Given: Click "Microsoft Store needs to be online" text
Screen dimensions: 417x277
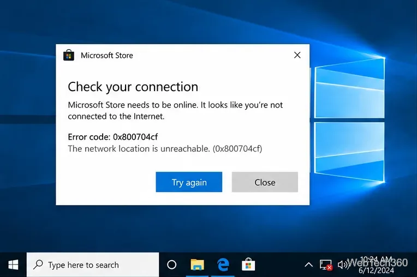Looking at the screenshot, I should 133,105.
